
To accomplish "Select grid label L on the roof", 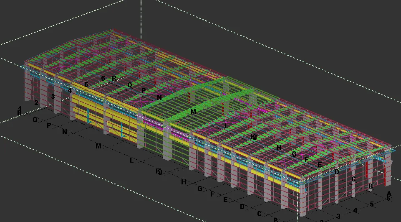I will tap(226, 126).
